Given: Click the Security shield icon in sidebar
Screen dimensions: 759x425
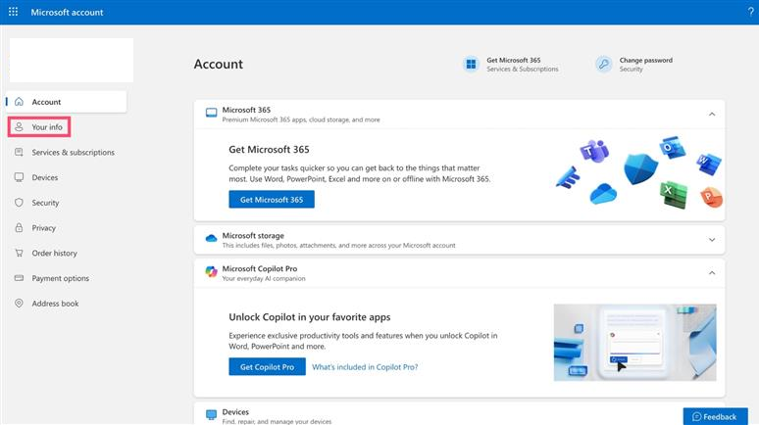Looking at the screenshot, I should point(19,202).
